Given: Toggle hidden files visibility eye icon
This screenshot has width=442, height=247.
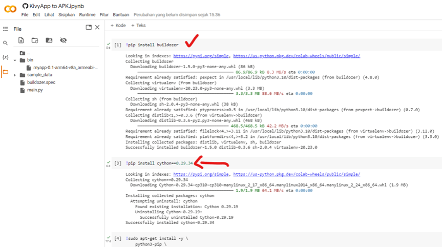Looking at the screenshot, I should click(64, 40).
